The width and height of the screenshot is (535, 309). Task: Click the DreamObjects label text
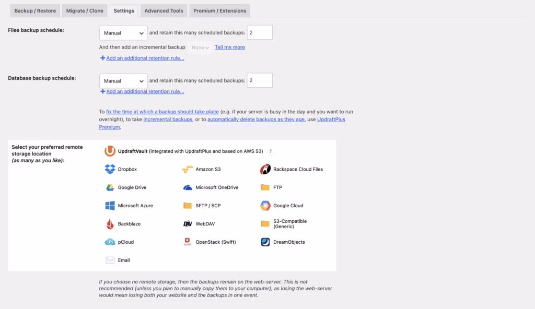coord(289,242)
